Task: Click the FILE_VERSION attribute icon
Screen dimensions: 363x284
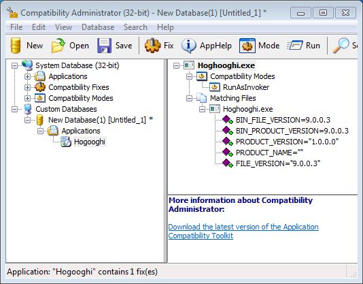Action: pyautogui.click(x=228, y=163)
